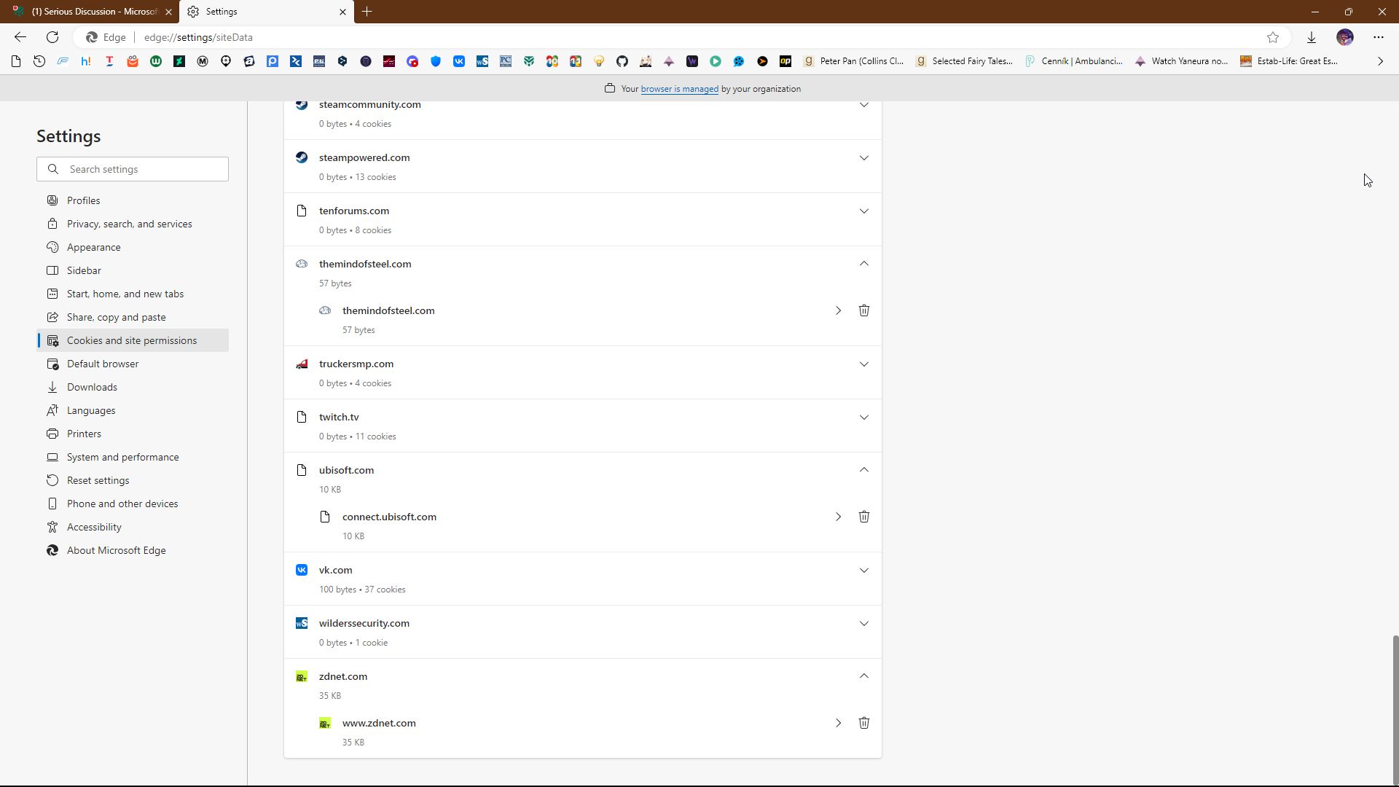Expand the steampowered.com entry
Viewport: 1399px width, 787px height.
click(x=863, y=158)
